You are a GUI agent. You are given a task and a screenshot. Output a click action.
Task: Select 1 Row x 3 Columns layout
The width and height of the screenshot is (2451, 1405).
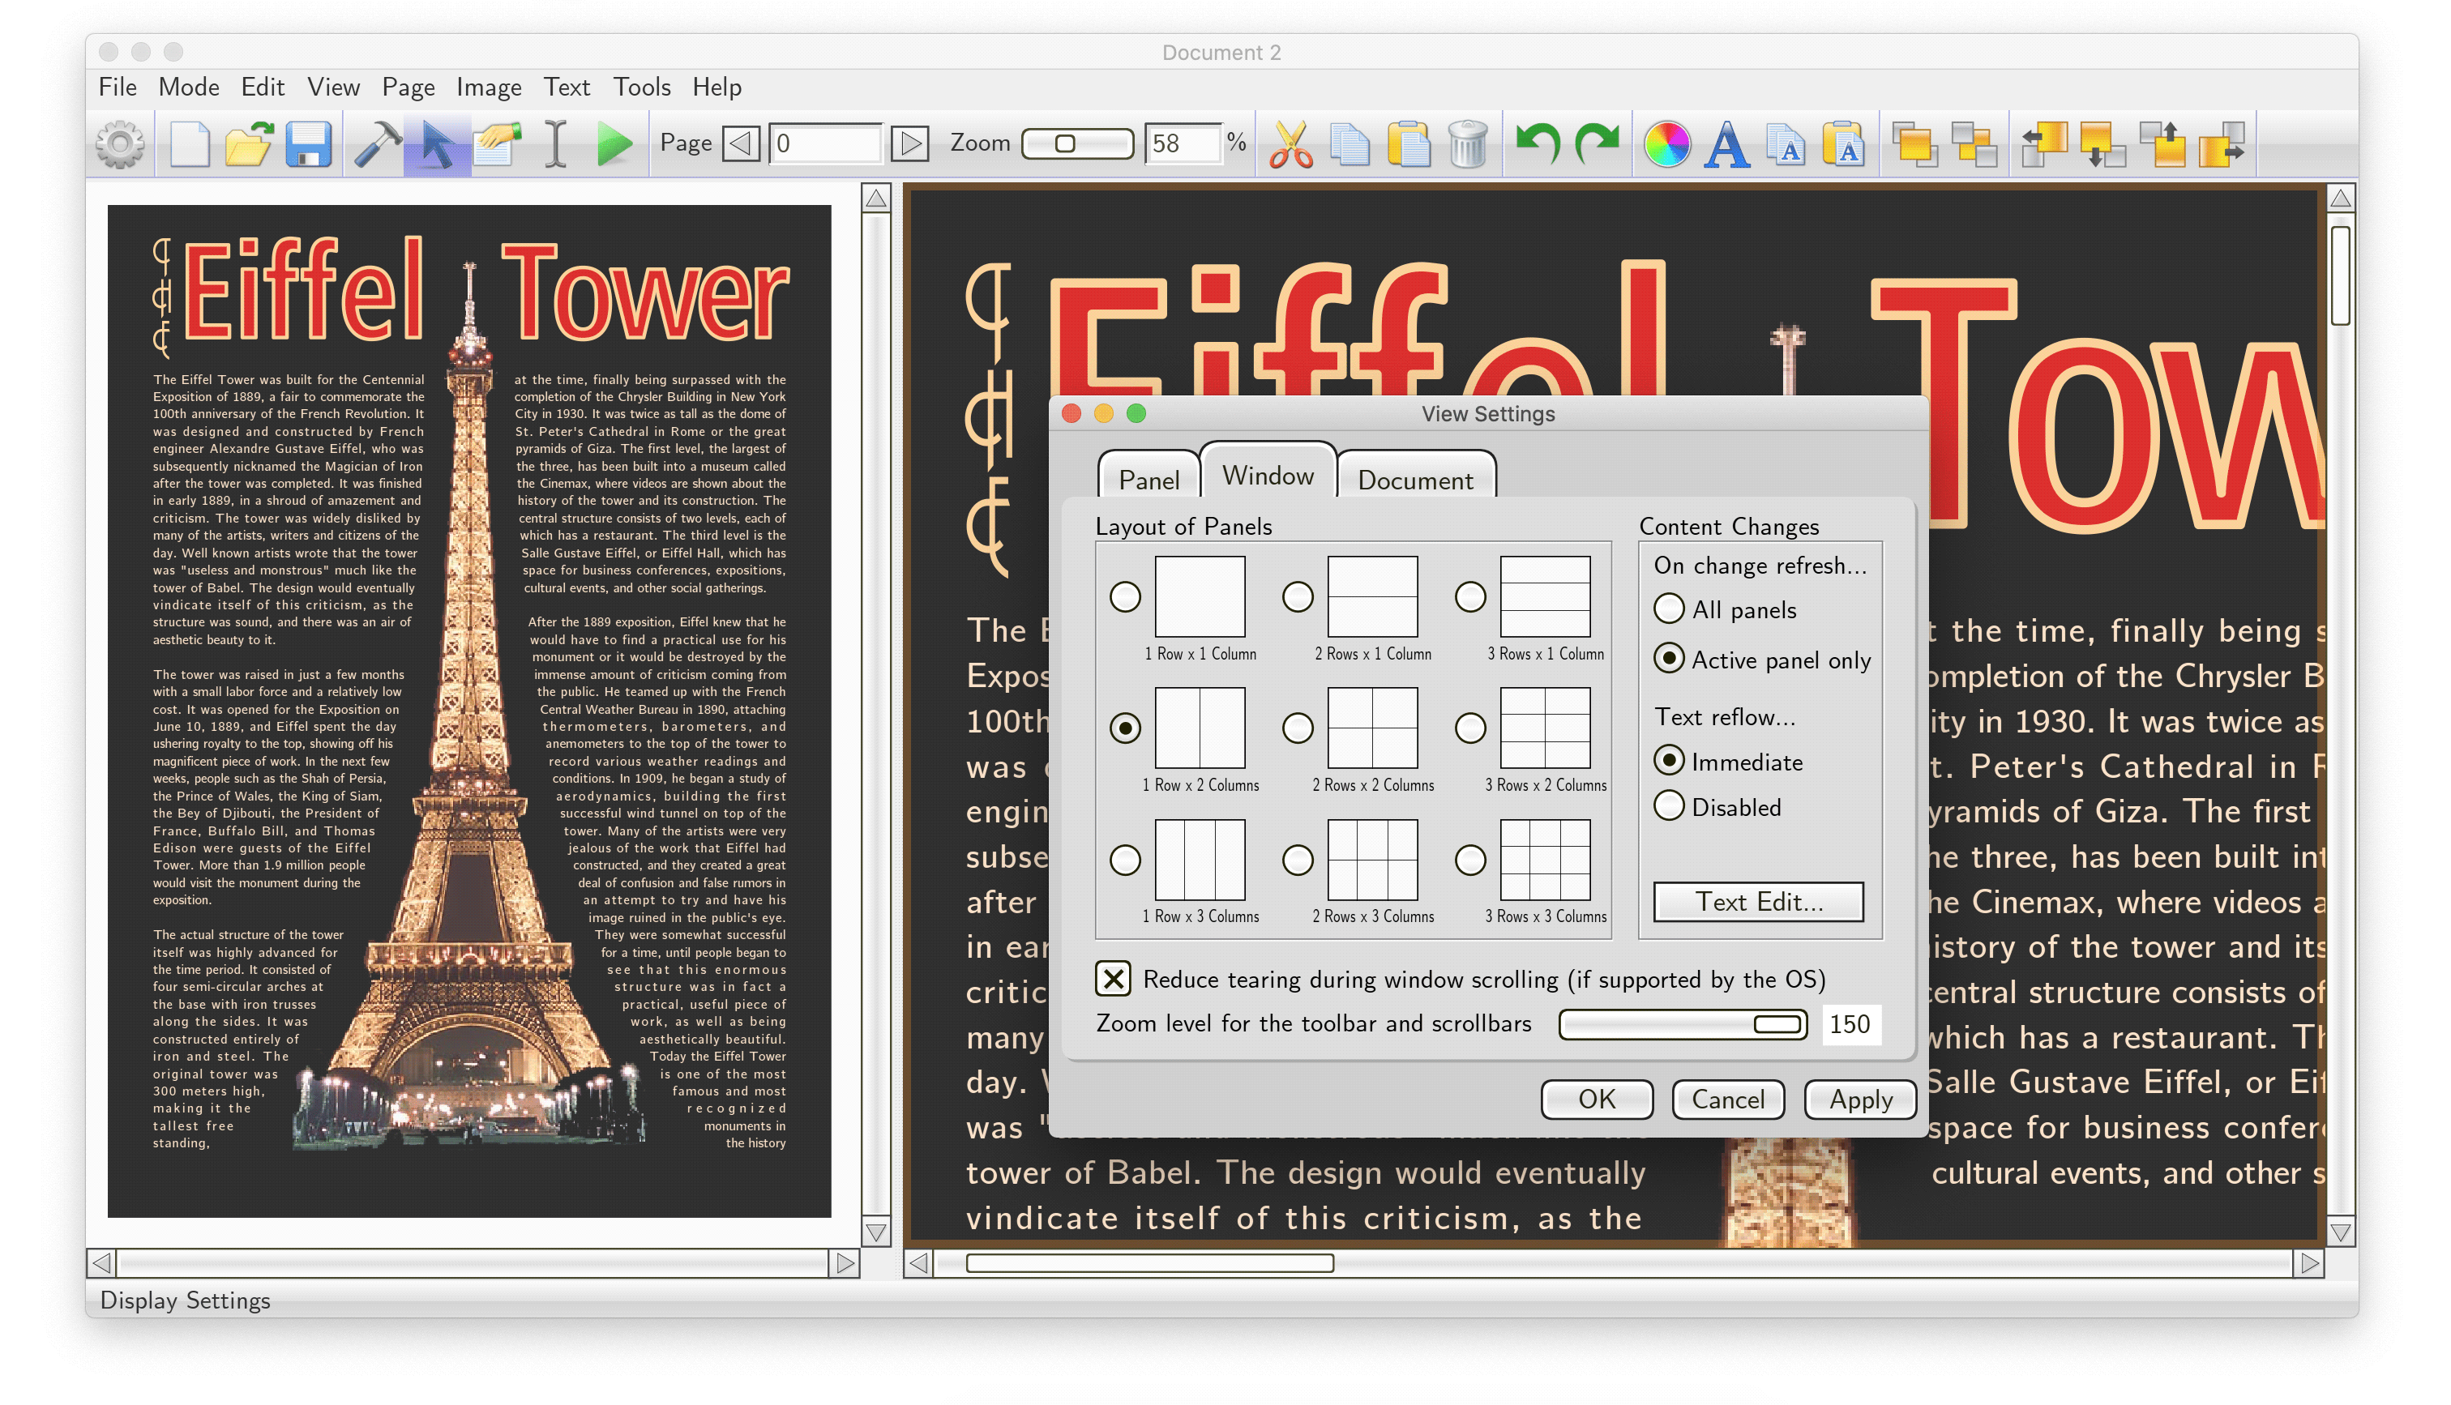point(1125,860)
